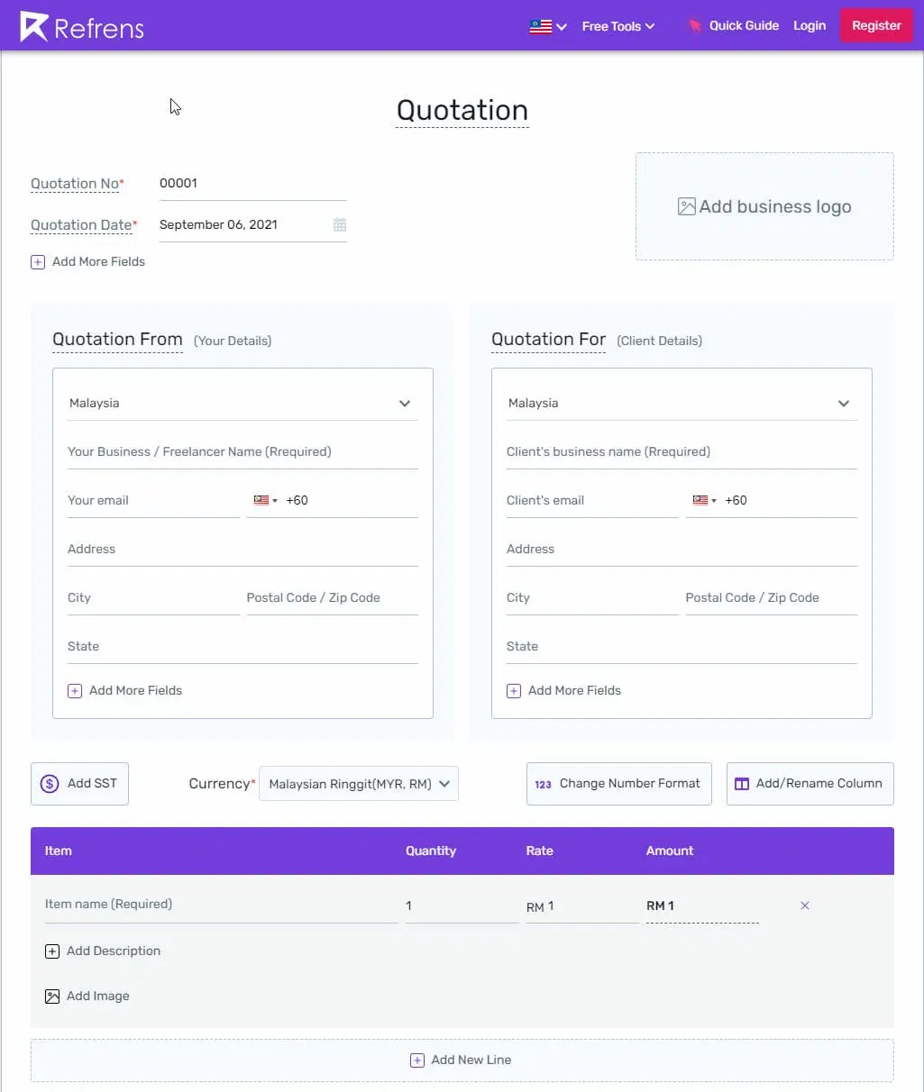Click the State field in Quotation For

click(682, 647)
